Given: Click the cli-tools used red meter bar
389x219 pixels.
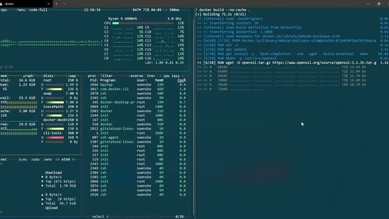Looking at the screenshot, I should tap(55, 137).
